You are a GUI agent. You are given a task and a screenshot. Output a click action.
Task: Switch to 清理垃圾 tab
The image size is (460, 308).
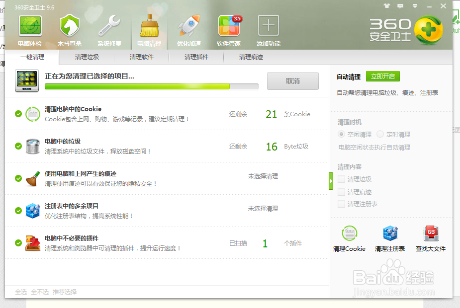tap(87, 57)
